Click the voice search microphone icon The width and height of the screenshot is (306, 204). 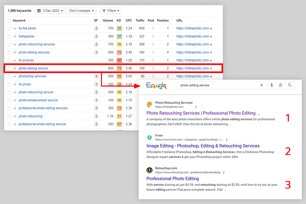(272, 85)
